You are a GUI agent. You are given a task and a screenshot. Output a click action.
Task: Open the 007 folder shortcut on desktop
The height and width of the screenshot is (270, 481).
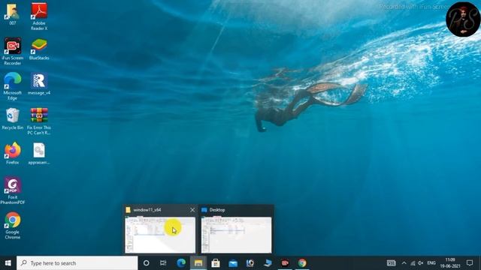[x=12, y=14]
